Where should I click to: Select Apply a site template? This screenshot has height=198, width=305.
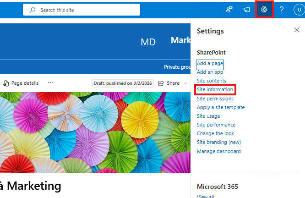click(221, 107)
